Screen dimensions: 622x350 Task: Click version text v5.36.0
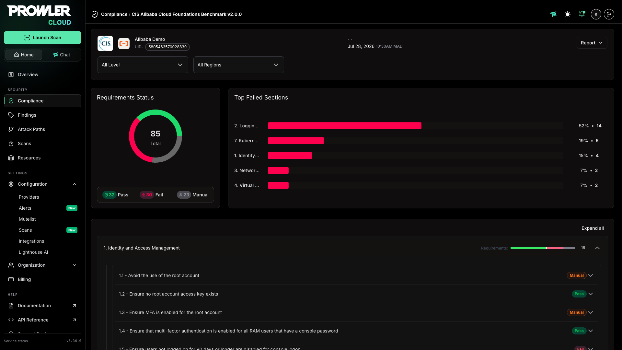[x=74, y=341]
